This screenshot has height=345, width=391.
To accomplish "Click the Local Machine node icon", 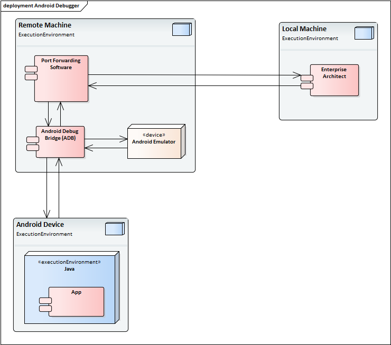I will tap(364, 33).
